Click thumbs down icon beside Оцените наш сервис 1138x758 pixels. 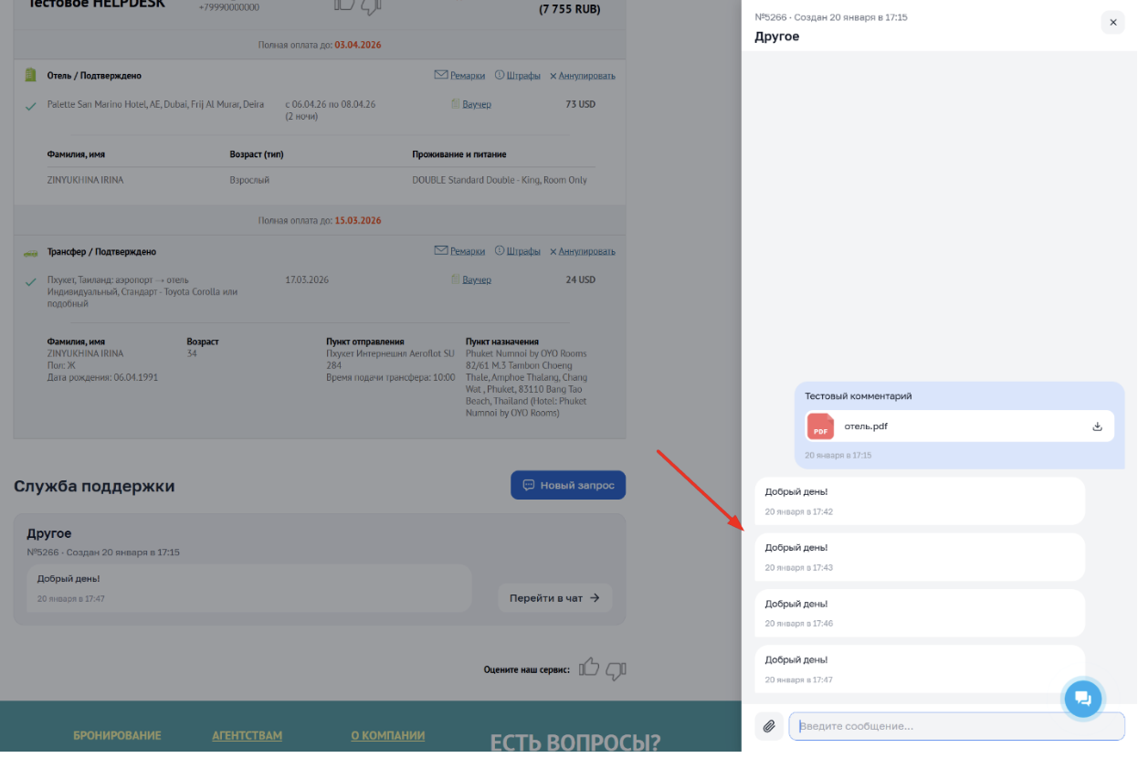tap(616, 670)
